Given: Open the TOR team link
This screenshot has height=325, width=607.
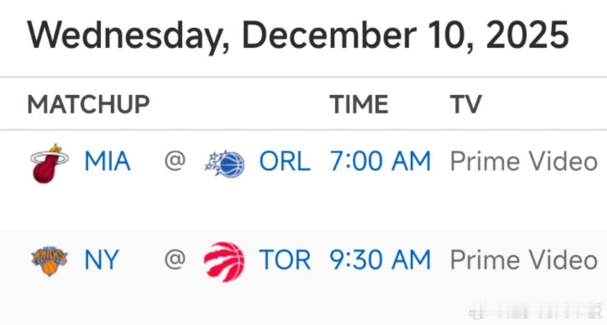Looking at the screenshot, I should pos(285,260).
